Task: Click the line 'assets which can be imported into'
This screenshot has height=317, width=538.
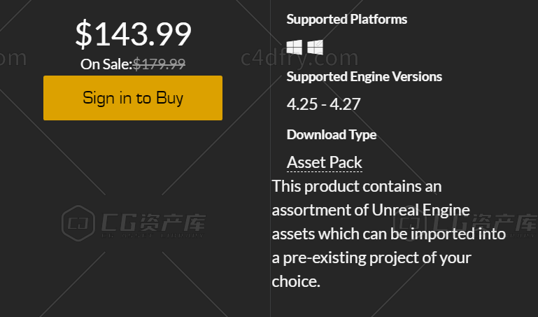Action: click(389, 234)
